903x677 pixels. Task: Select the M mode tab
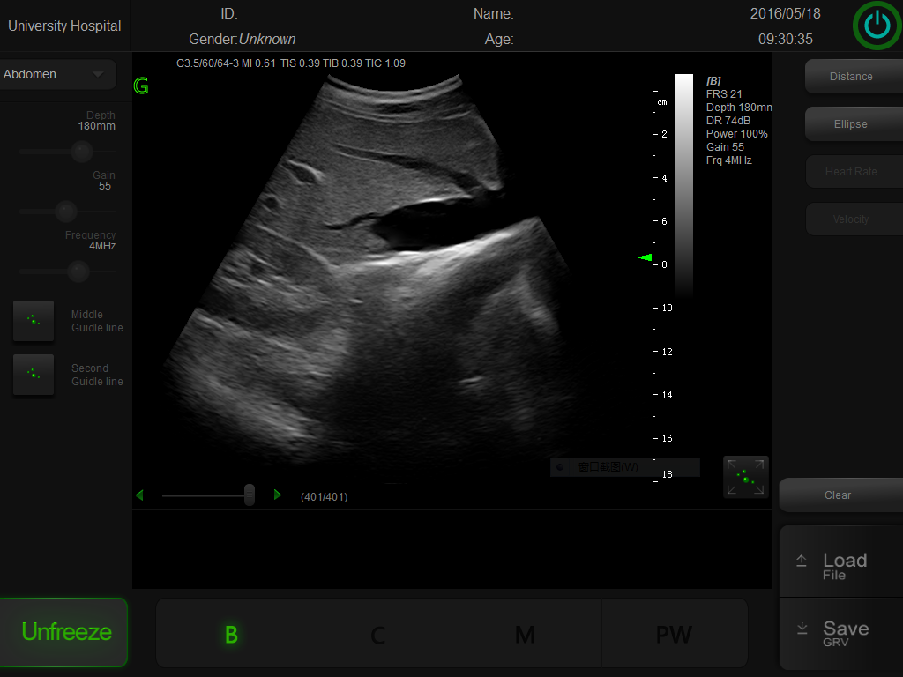coord(526,634)
